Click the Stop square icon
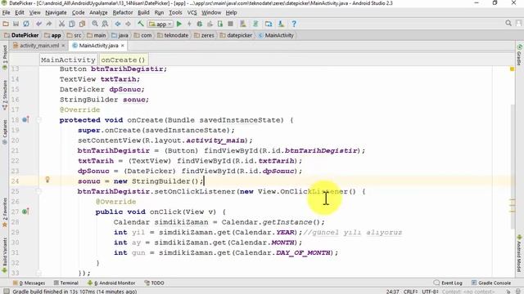Screen dimensions: 524x294 point(230,24)
